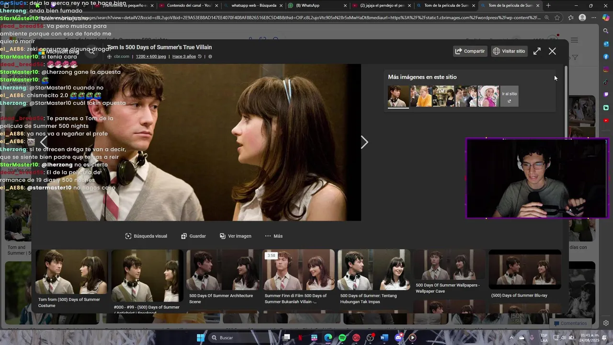The image size is (613, 345).
Task: Click '1200 × 600 jpeg' size link
Action: (151, 57)
